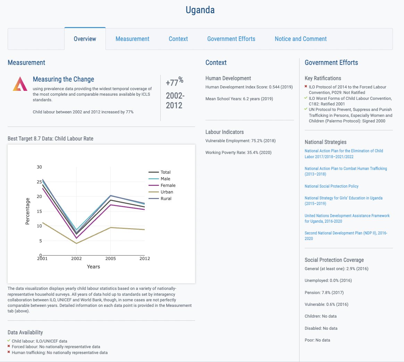Image resolution: width=404 pixels, height=362 pixels.
Task: Click the green check beside ILO Worst Forms ratification
Action: [305, 98]
